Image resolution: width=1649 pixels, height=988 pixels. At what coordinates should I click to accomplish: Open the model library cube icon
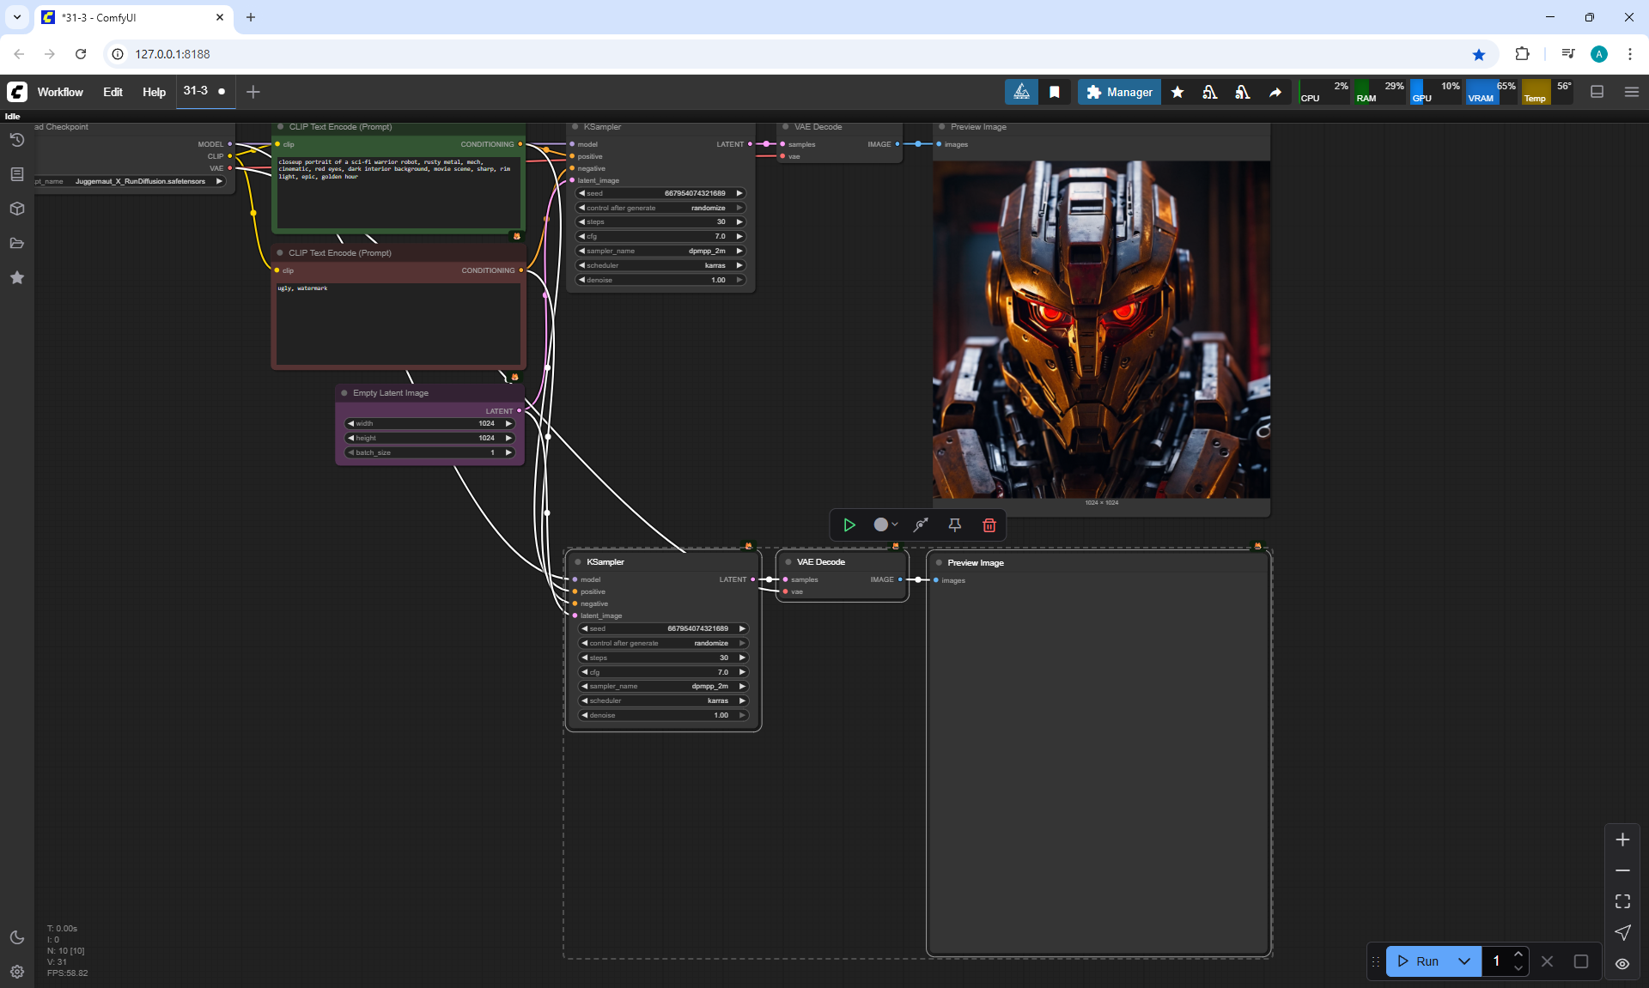(x=16, y=209)
